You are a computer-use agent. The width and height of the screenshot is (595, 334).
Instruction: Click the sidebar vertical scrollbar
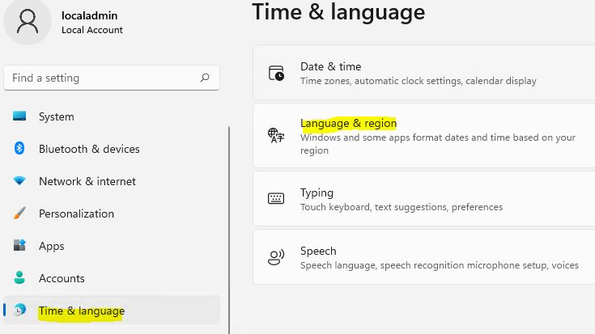[x=229, y=230]
